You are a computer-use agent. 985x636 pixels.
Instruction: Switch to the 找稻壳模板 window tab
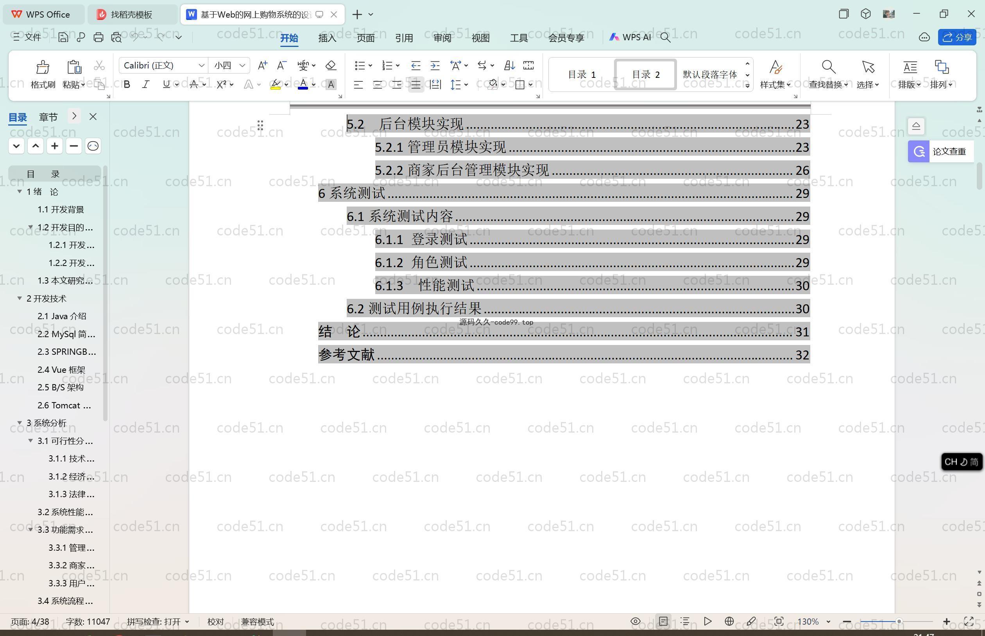[132, 14]
